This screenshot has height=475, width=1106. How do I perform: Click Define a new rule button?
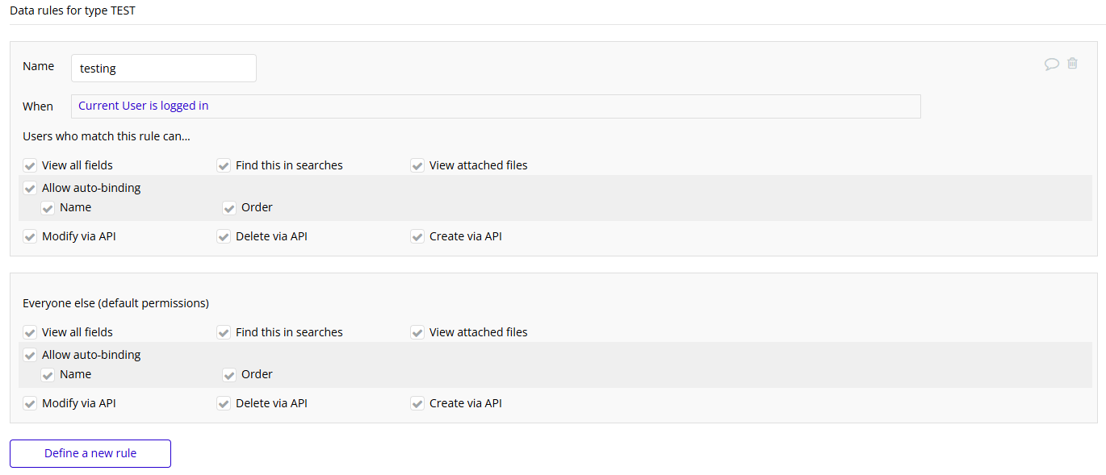(90, 453)
